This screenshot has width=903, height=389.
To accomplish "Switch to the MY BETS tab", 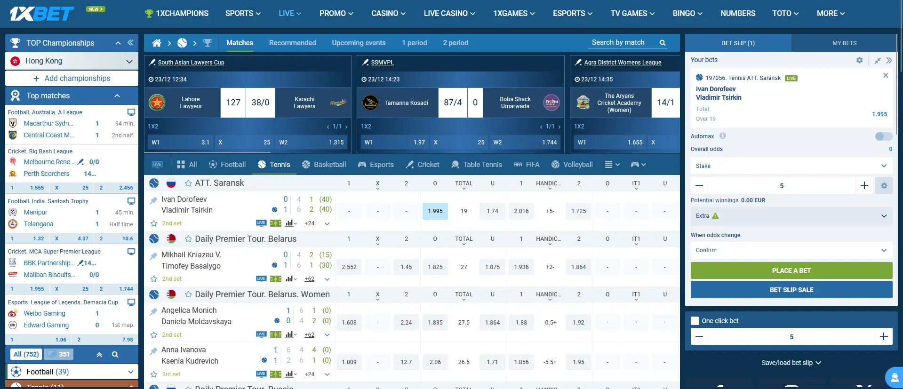I will [844, 43].
